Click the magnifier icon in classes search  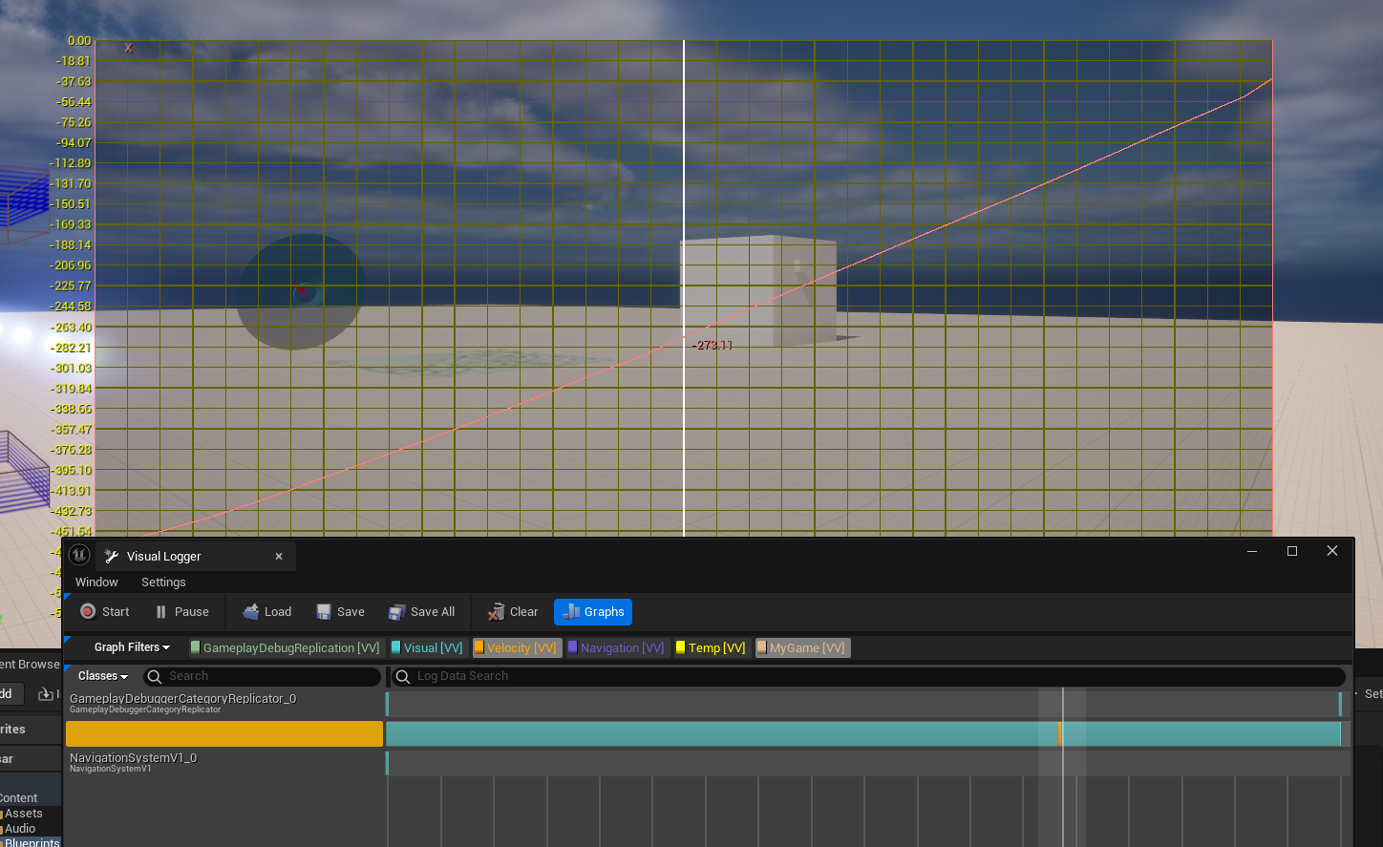155,676
